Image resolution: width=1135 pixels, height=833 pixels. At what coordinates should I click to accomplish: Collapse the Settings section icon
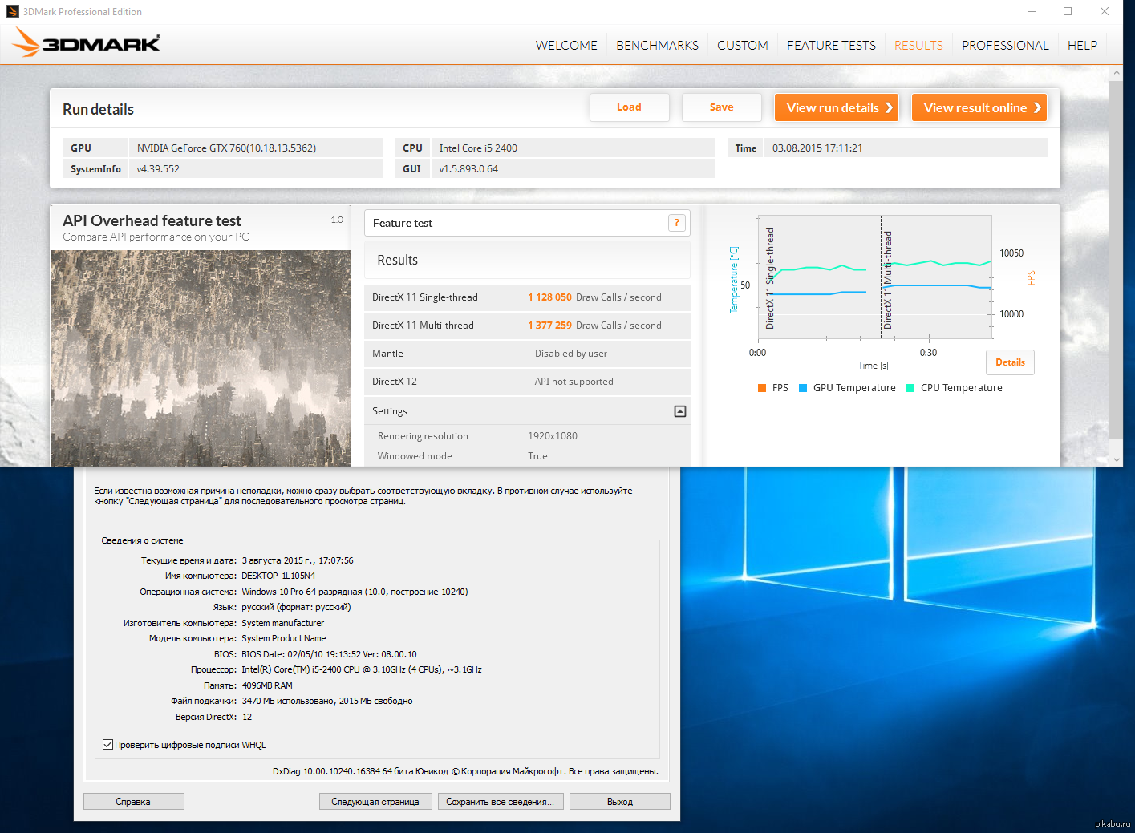(x=679, y=411)
